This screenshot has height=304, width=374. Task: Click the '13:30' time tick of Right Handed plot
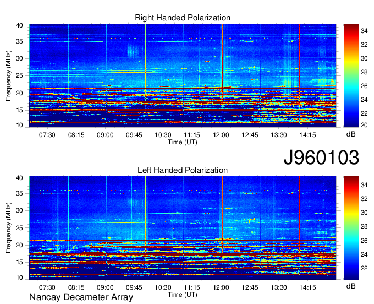[279, 135]
